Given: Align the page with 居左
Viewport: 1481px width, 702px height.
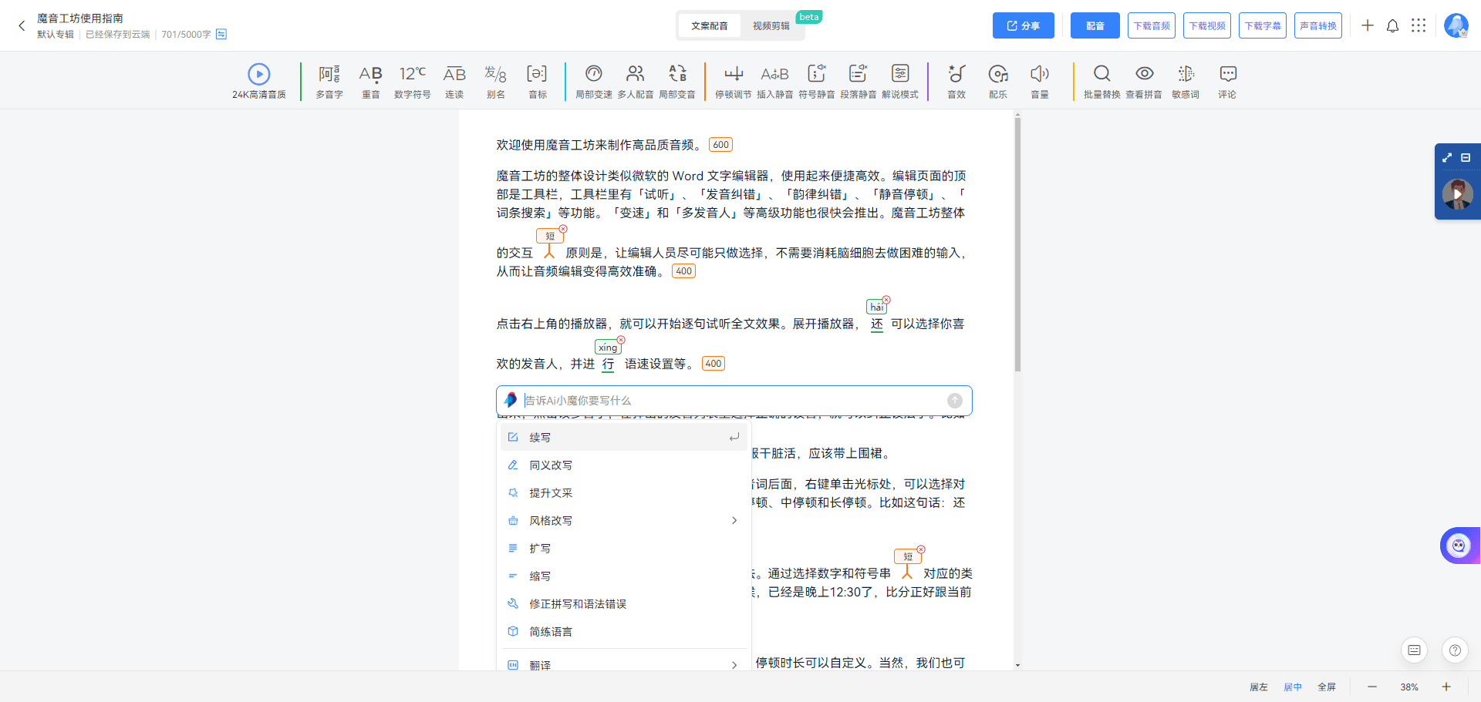Looking at the screenshot, I should 1259,687.
